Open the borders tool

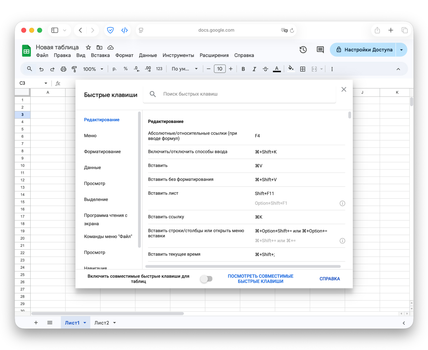click(302, 69)
